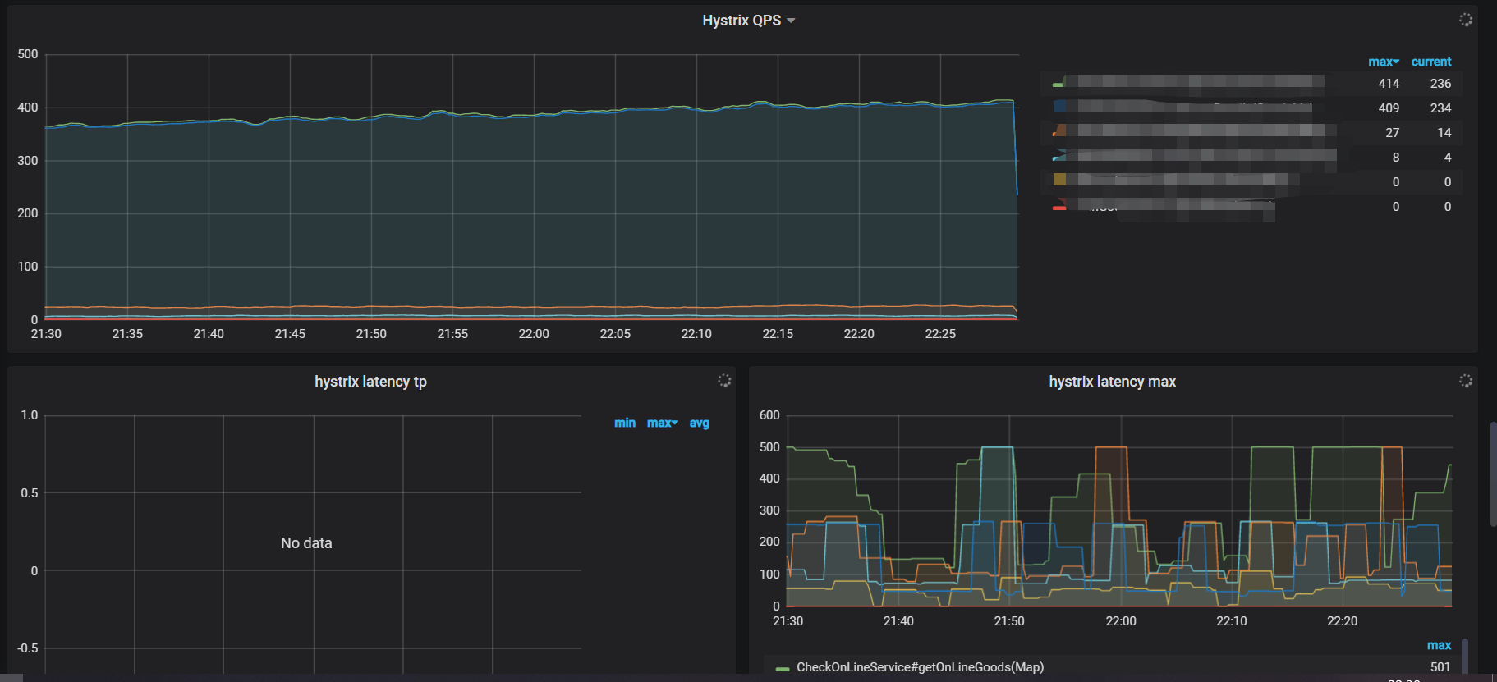Image resolution: width=1497 pixels, height=682 pixels.
Task: Click the 414 max value in legend
Action: (1389, 84)
